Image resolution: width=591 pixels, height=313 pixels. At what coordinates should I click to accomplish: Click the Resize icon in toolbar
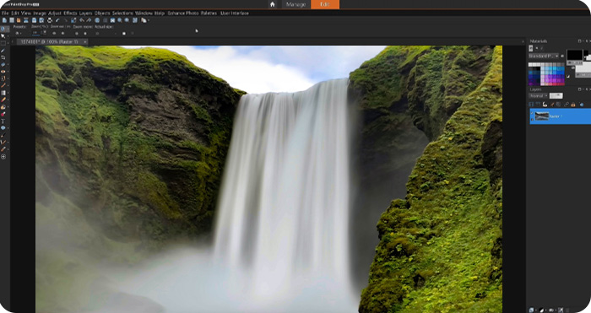[73, 20]
